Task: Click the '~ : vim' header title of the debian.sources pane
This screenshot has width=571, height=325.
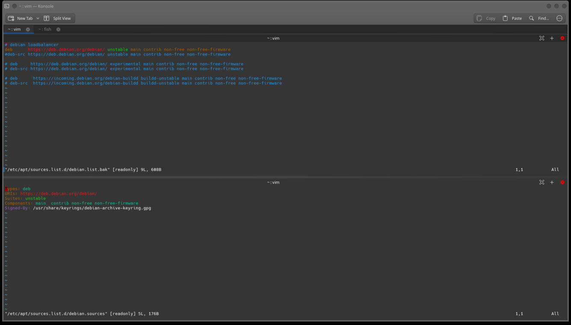Action: click(273, 182)
